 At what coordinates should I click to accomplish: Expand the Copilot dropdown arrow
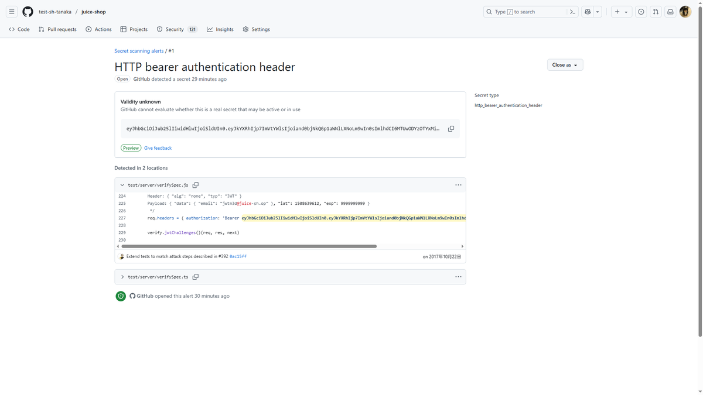click(598, 12)
